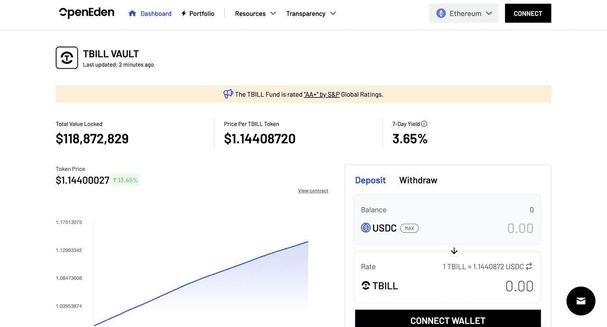
Task: Click the CONNECT button in header
Action: coord(528,13)
